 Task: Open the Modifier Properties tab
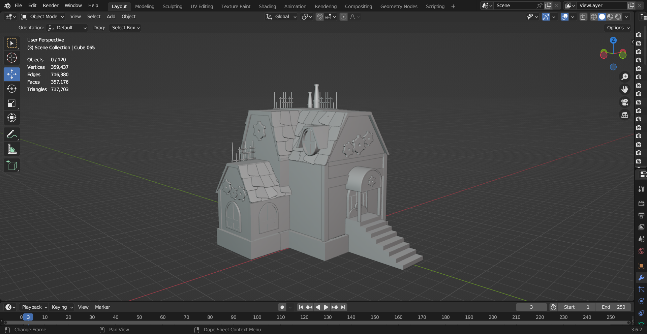(641, 277)
